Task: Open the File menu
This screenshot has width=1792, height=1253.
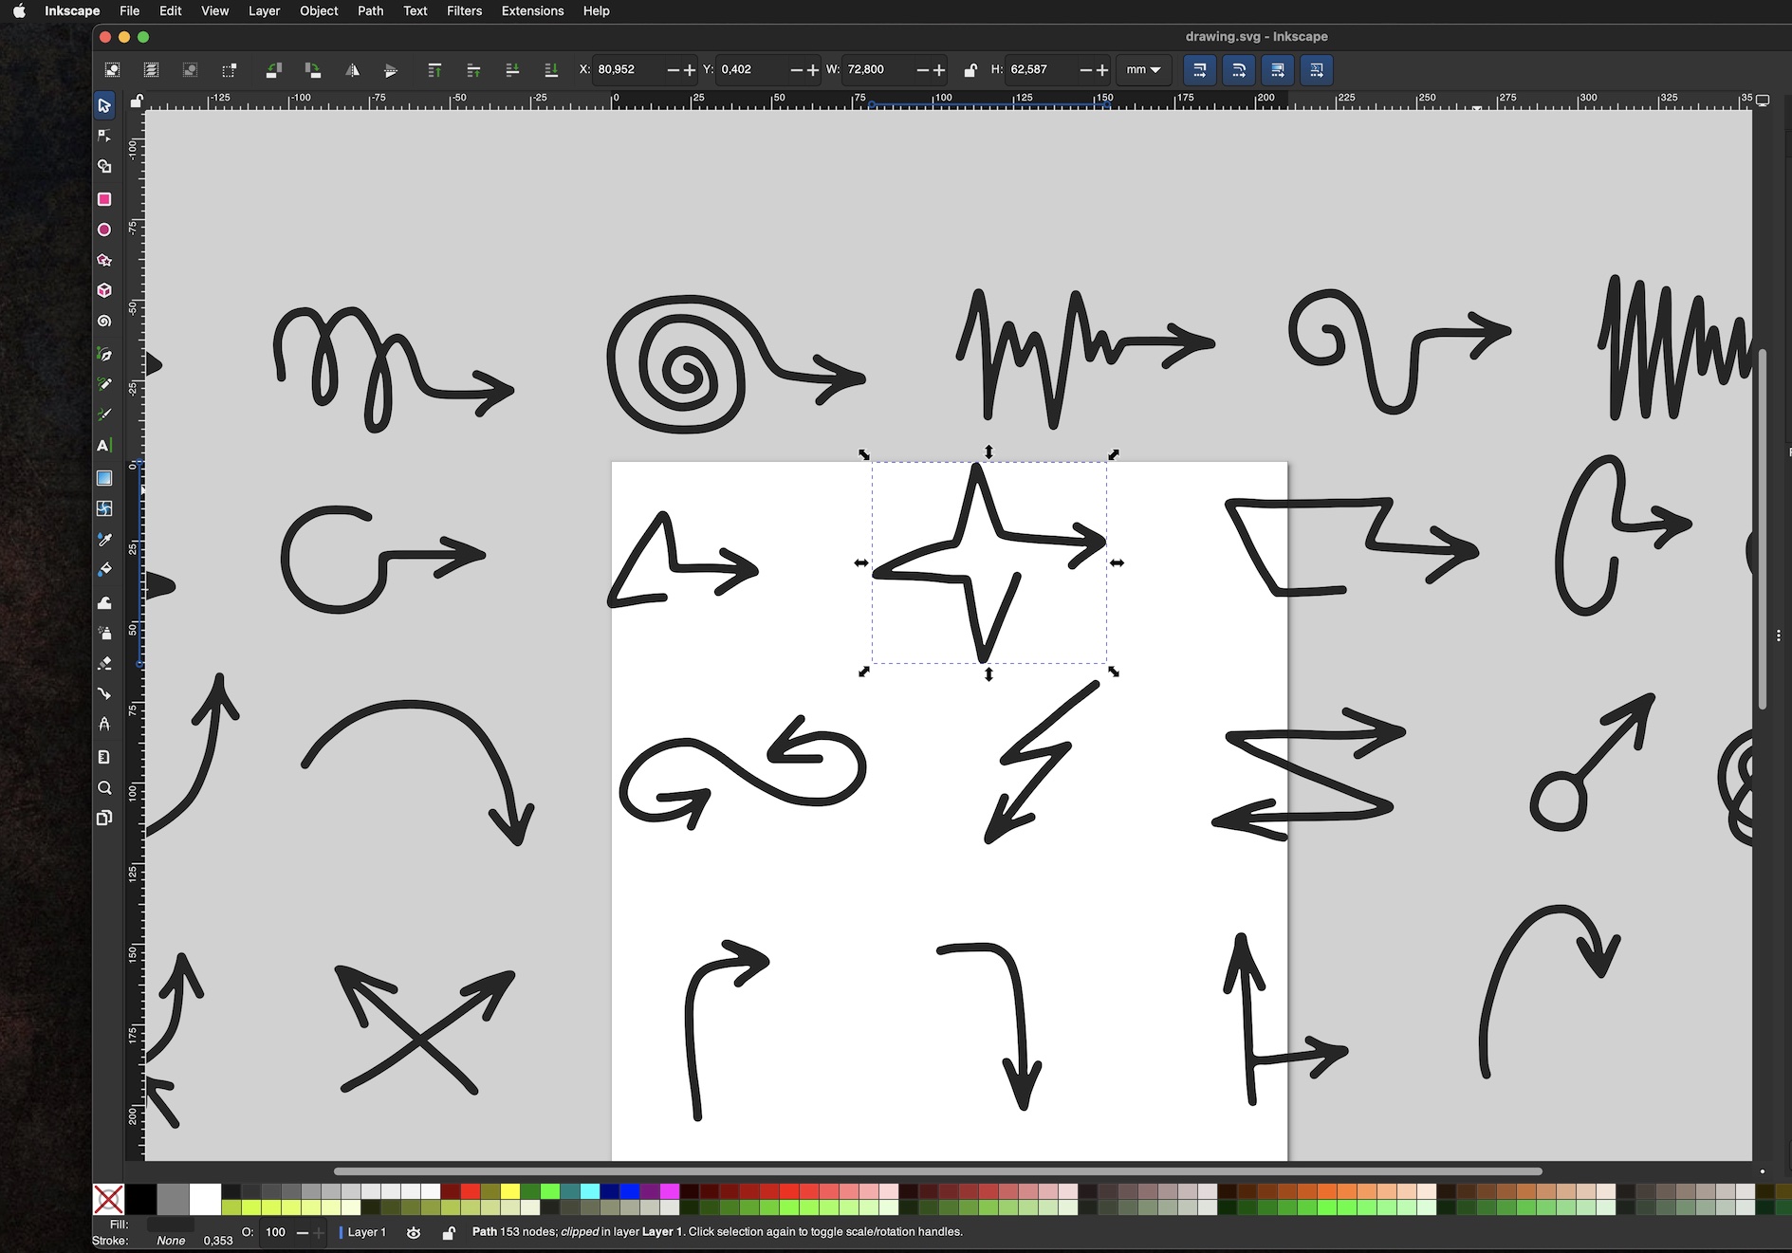Action: point(130,11)
